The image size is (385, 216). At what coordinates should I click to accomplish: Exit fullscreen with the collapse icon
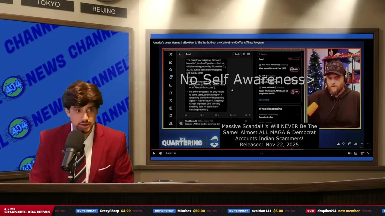click(x=368, y=153)
